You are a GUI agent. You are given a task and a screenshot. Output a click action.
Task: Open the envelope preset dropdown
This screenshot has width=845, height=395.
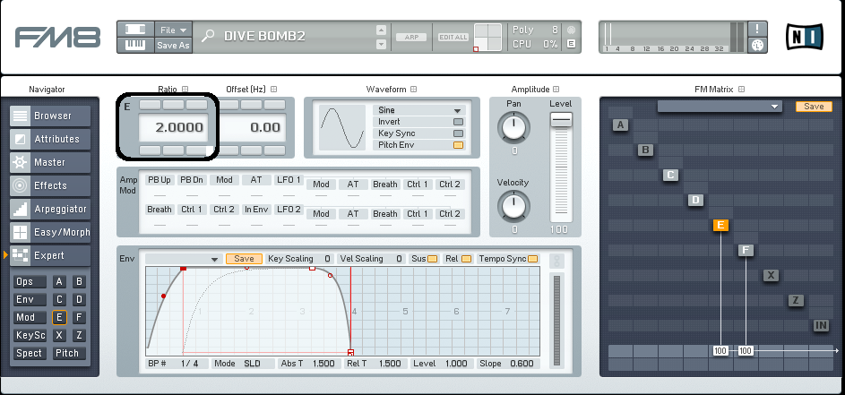coord(184,259)
